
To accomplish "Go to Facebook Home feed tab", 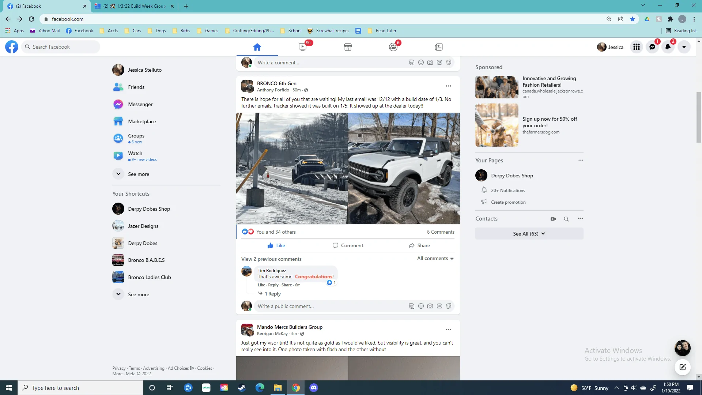I will (x=257, y=47).
